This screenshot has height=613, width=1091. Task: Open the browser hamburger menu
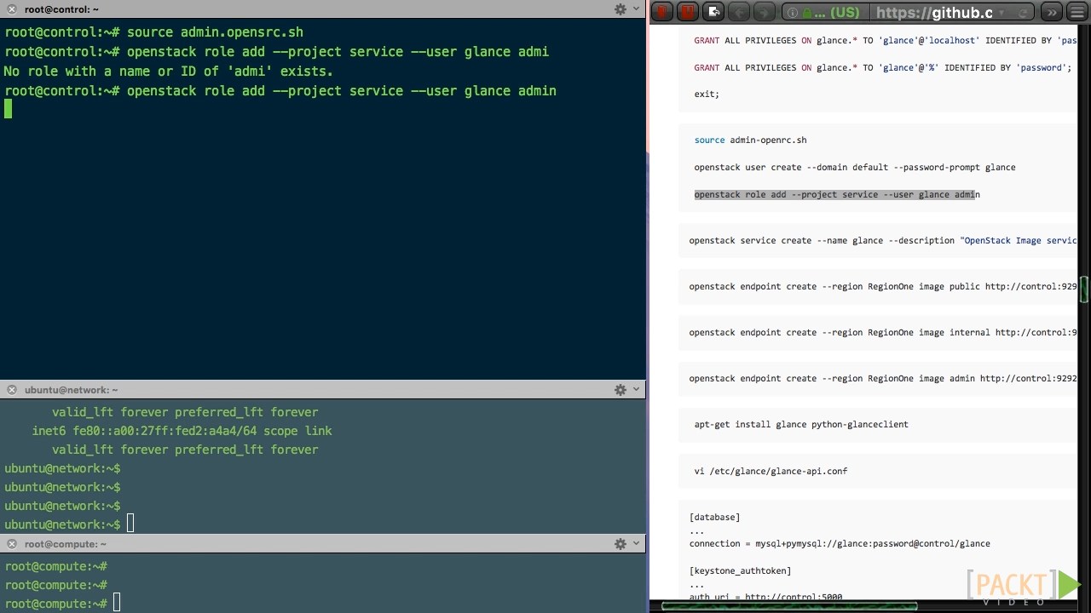tap(1077, 12)
